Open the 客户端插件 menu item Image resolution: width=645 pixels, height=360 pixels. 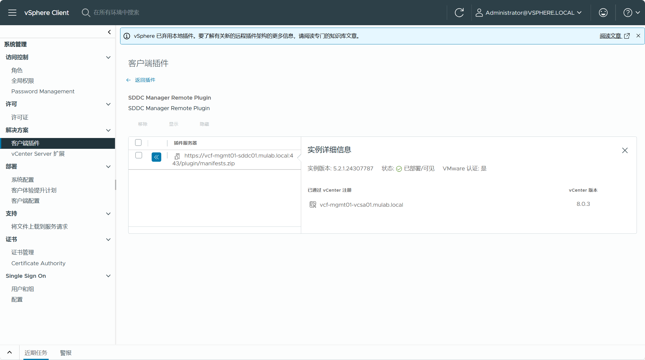pyautogui.click(x=26, y=142)
